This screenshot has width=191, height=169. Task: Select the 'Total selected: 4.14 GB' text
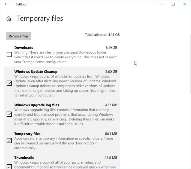[102, 35]
